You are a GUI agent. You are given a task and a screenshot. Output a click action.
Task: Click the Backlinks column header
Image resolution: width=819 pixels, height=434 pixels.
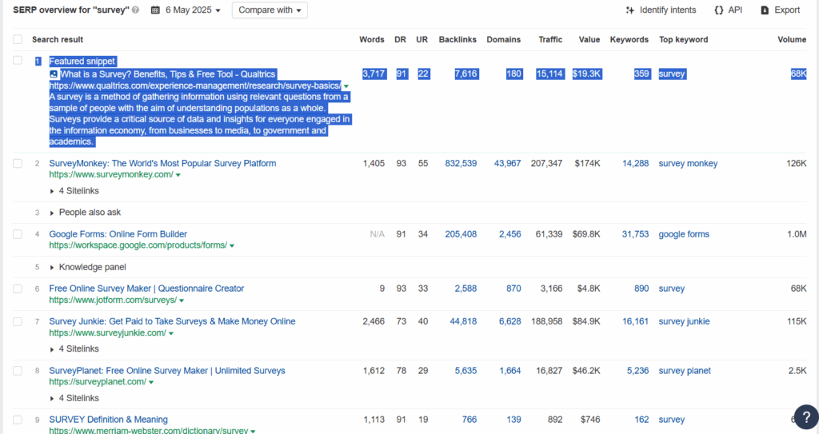point(457,40)
